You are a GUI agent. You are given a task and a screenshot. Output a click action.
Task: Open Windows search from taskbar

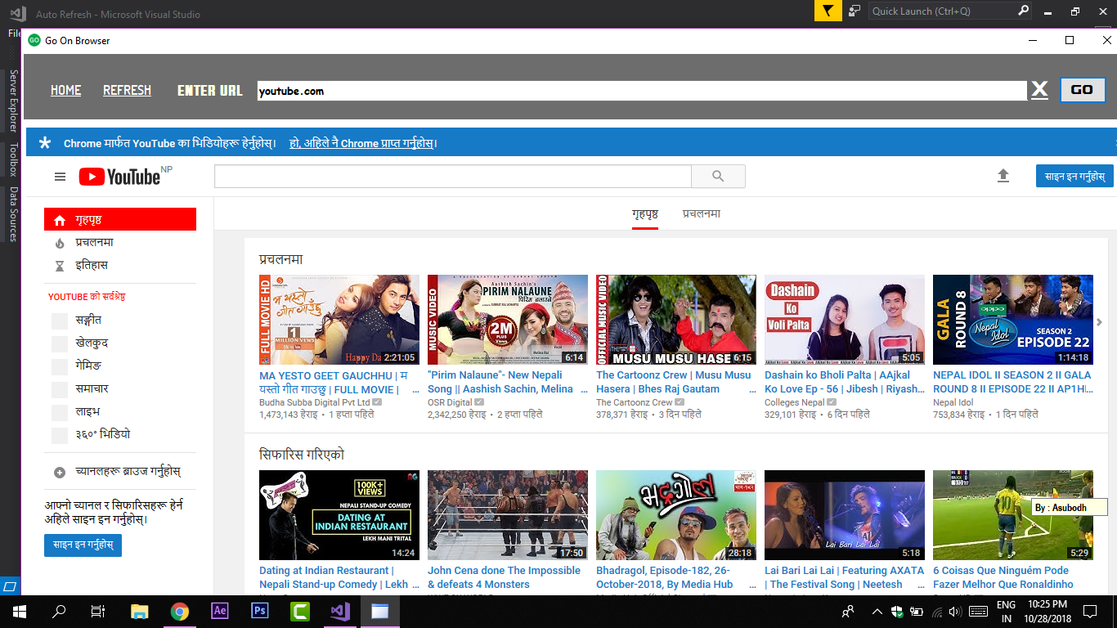59,611
